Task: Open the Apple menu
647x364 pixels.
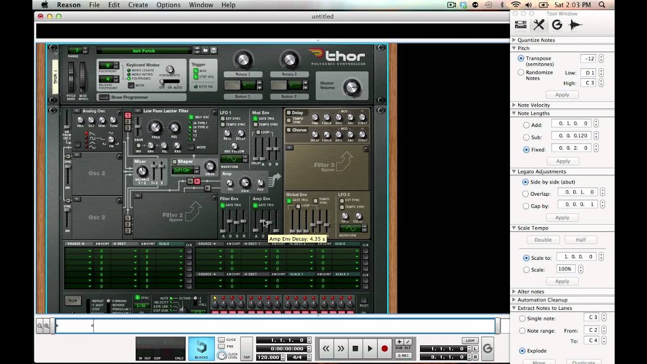Action: (x=44, y=5)
